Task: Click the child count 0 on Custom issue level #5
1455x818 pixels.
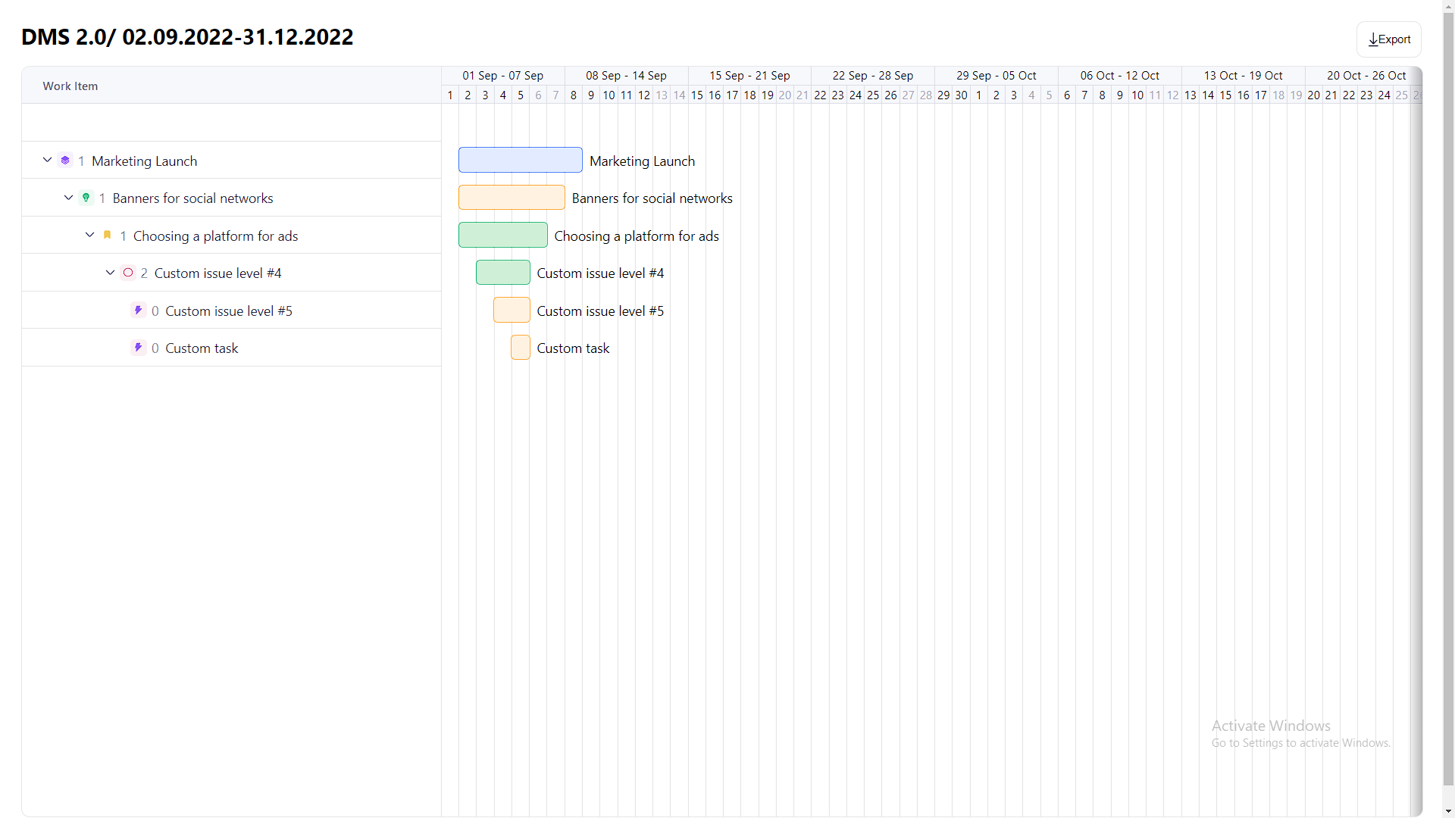Action: pos(155,311)
